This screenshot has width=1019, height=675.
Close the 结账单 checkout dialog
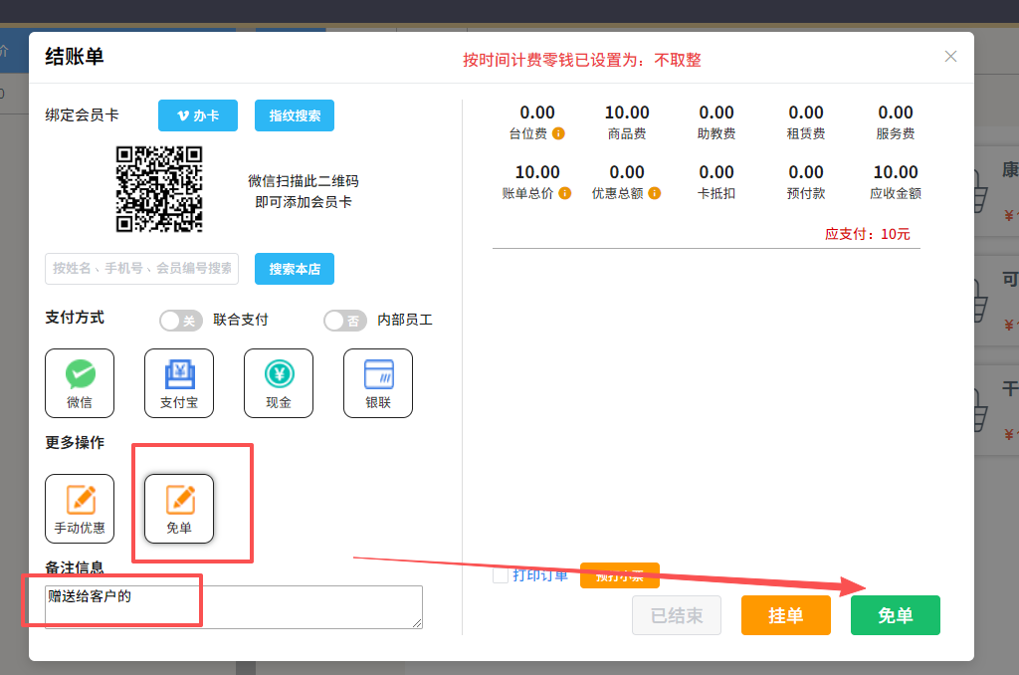click(x=950, y=57)
